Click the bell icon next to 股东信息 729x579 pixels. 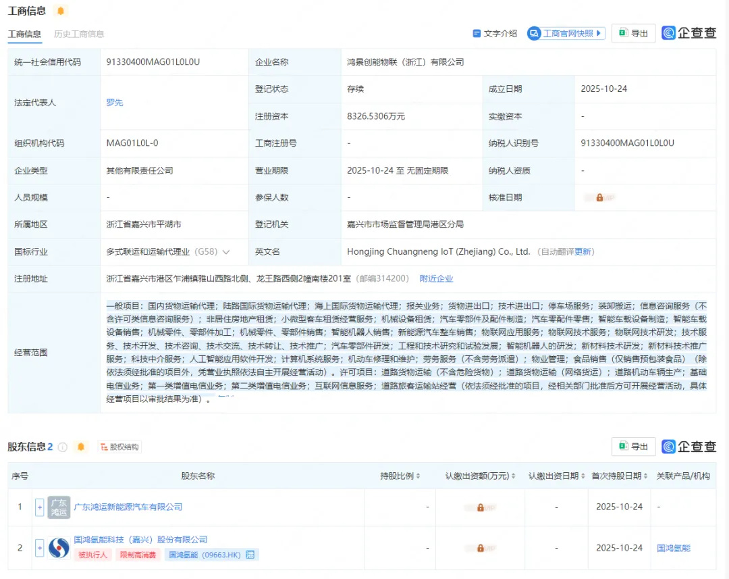[81, 447]
